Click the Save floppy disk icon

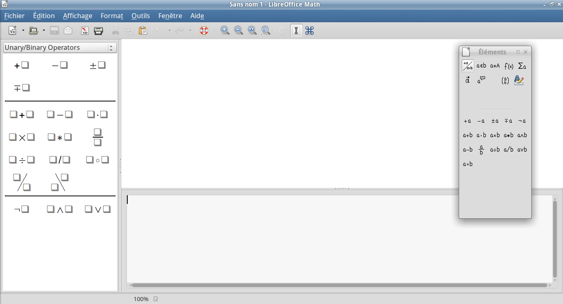click(x=54, y=30)
